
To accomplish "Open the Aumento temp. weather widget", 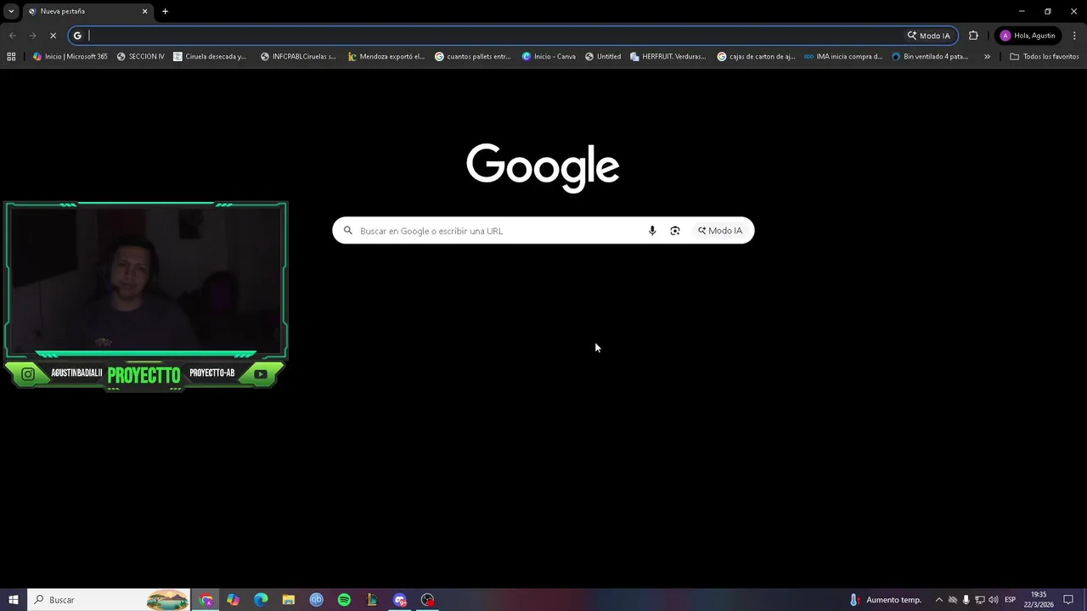I will click(x=885, y=600).
